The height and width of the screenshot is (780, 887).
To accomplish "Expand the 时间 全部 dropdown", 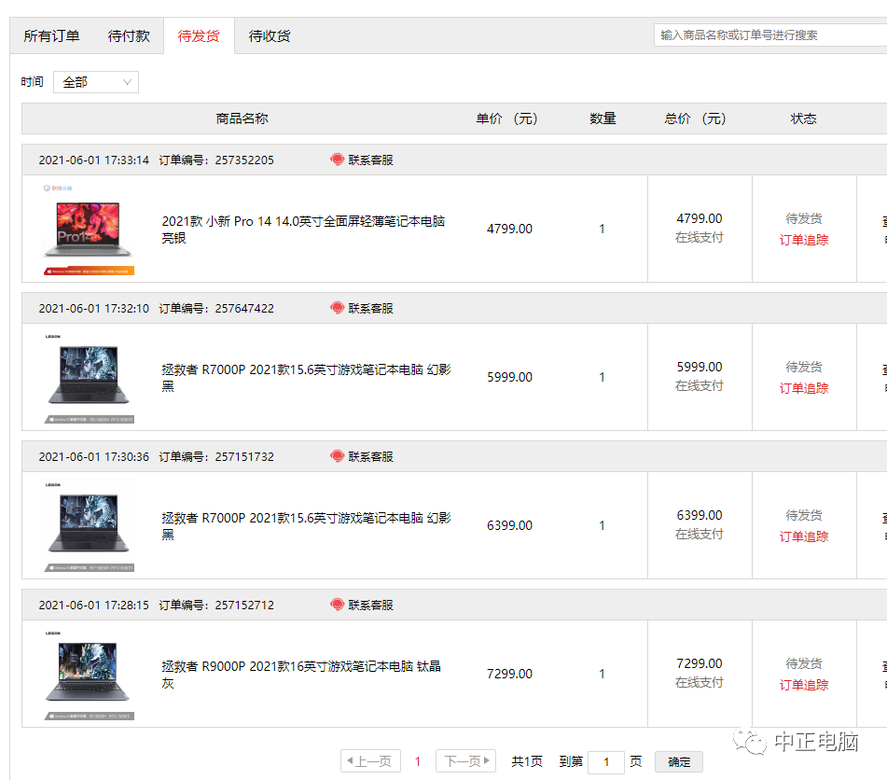I will (96, 82).
